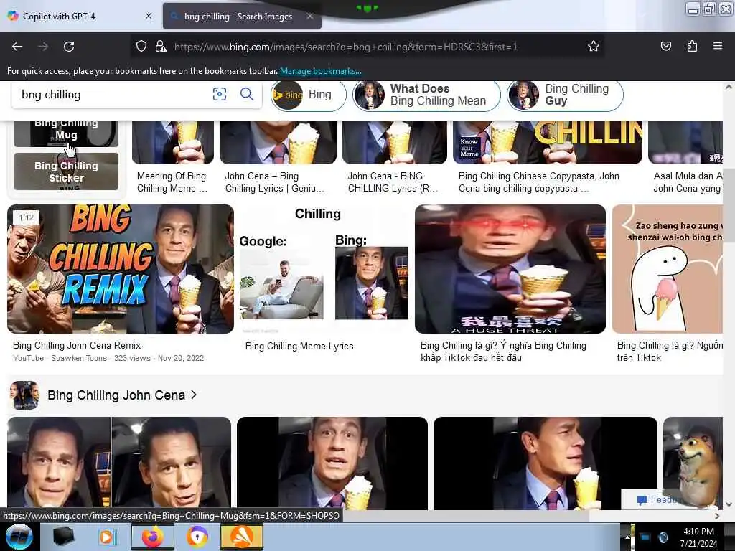Select the Bing suggestion chip

point(309,95)
